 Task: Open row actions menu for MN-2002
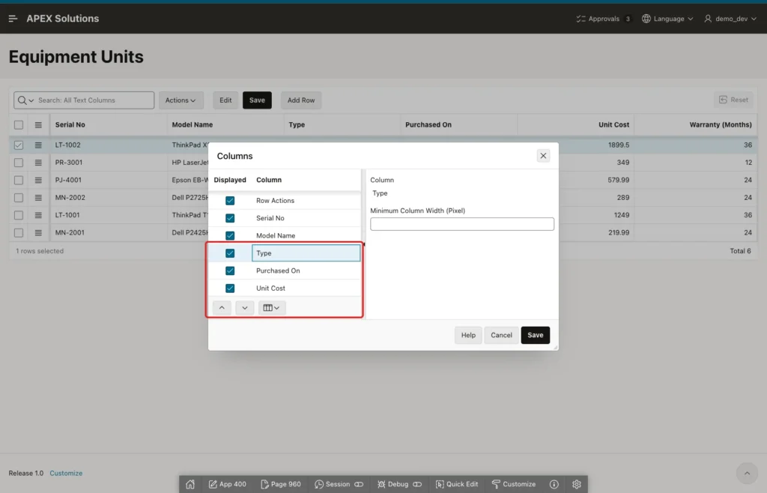38,198
